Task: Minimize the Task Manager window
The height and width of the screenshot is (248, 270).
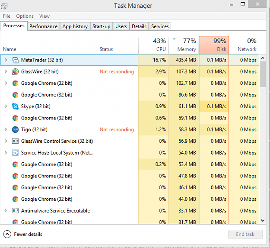Action: tap(232, 5)
